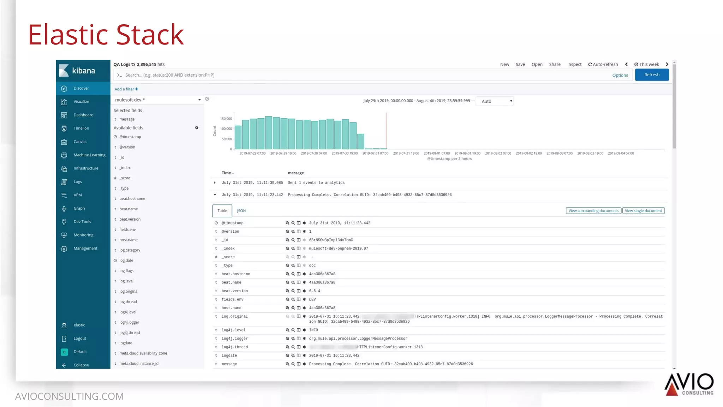Open the Graph icon
Viewport: 723px width, 407px height.
point(64,208)
